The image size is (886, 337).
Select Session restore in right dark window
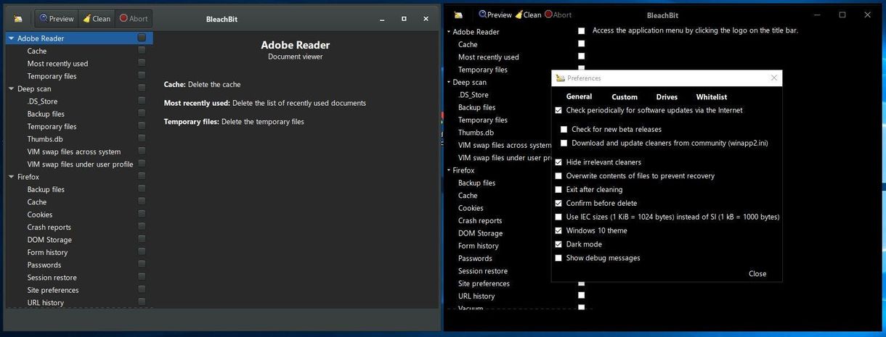click(x=482, y=271)
